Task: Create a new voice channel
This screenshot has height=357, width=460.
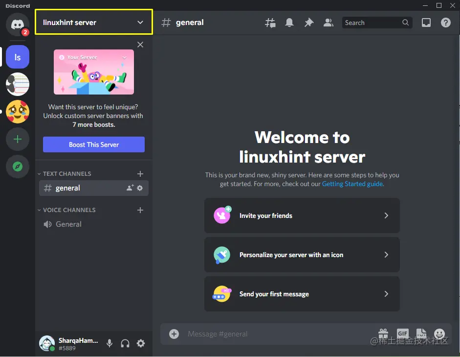Action: (x=140, y=210)
